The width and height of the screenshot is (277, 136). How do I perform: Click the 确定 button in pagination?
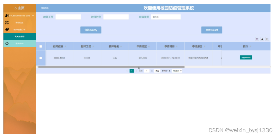(x=157, y=71)
